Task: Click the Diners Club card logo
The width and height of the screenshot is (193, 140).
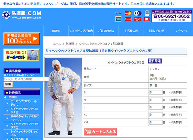Action: [138, 13]
